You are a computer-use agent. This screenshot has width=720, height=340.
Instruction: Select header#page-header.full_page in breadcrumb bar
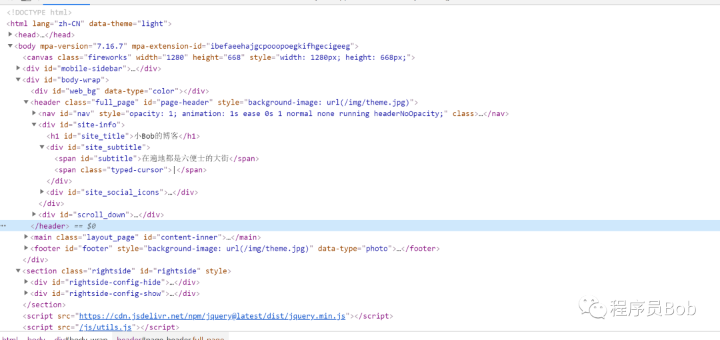pos(171,338)
